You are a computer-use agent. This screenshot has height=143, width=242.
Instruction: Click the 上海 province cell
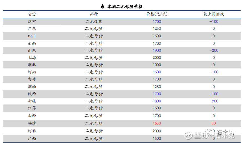pos(32,58)
